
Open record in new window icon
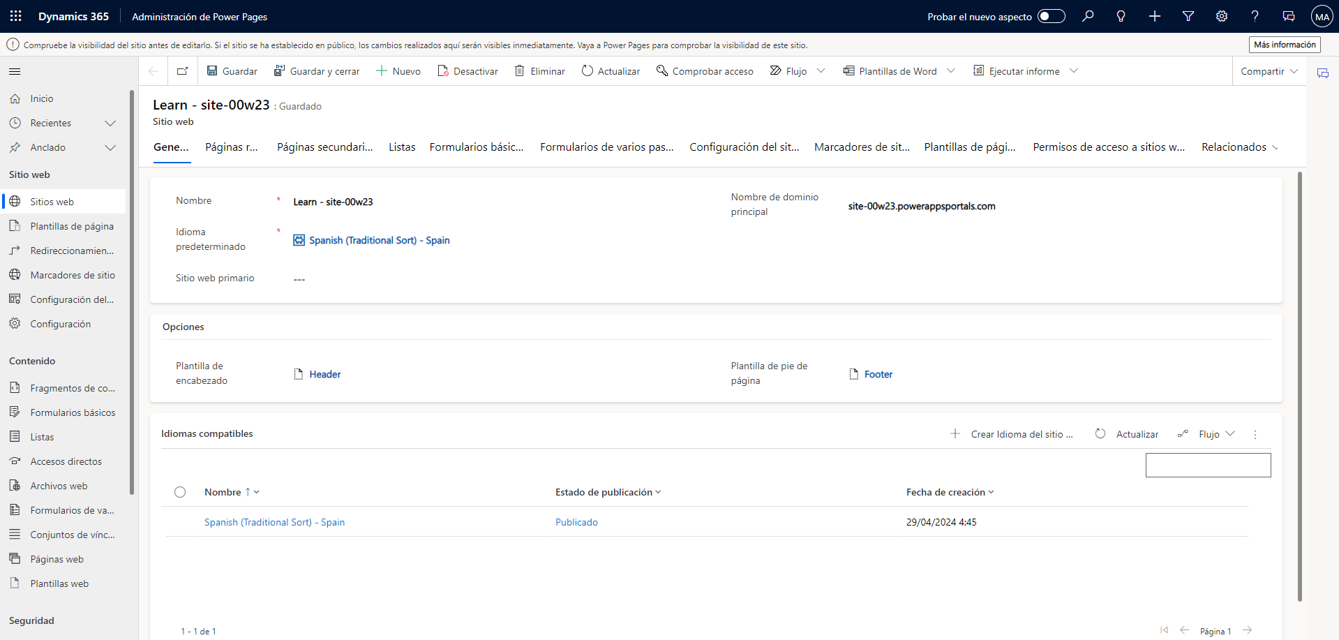[x=183, y=71]
